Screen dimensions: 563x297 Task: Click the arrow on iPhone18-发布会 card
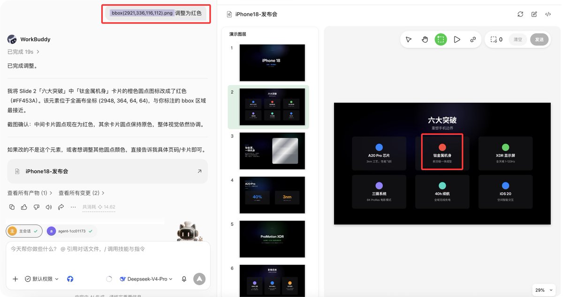(199, 171)
